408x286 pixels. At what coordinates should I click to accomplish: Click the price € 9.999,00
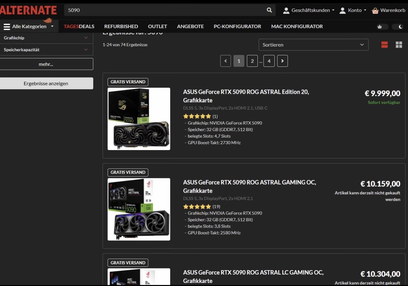(382, 93)
